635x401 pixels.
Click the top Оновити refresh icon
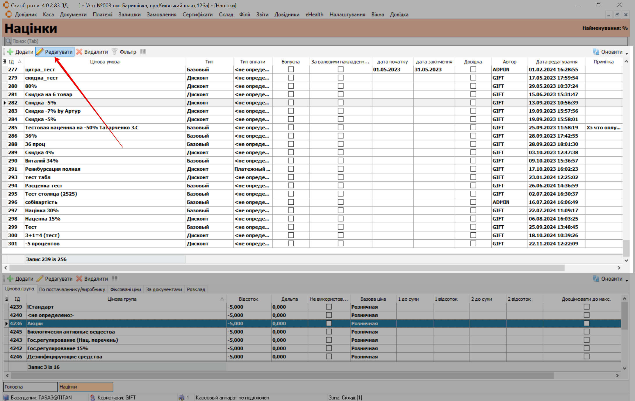[x=596, y=52]
